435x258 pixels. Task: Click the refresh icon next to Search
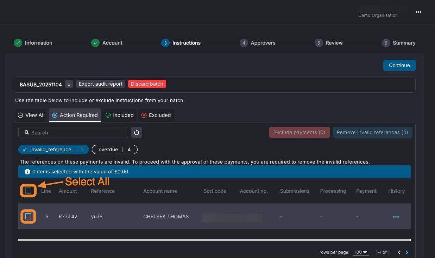(137, 132)
